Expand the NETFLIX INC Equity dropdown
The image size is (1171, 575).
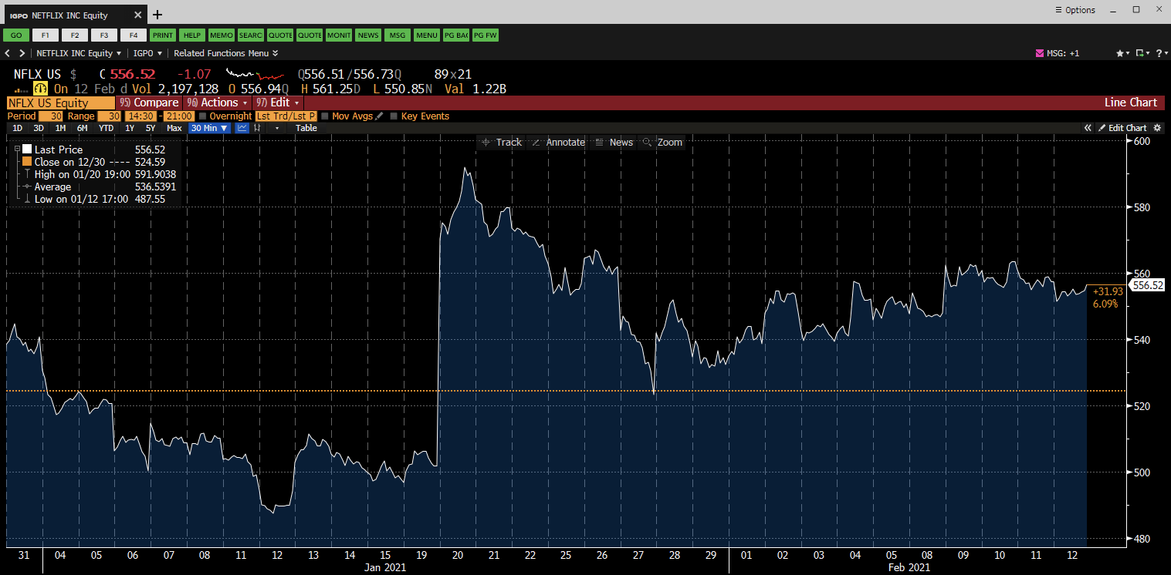click(x=80, y=53)
